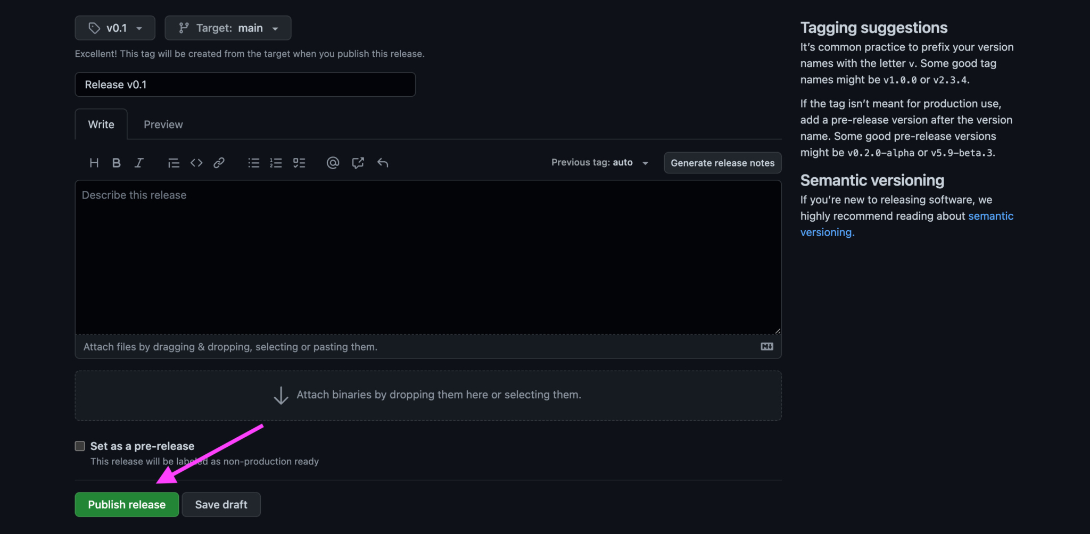Insert an unordered bullet list
1090x534 pixels.
253,163
